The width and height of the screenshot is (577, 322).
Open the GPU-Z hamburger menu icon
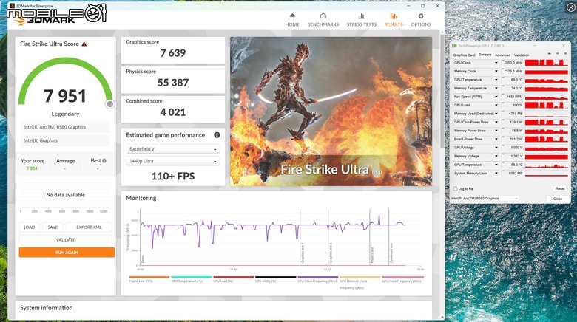click(x=565, y=54)
